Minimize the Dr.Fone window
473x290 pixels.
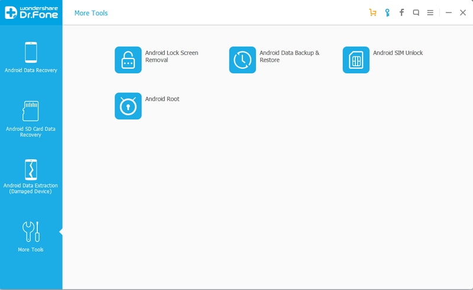(449, 12)
